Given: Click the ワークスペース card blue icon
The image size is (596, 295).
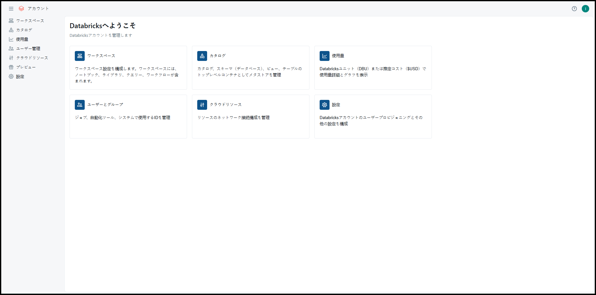Looking at the screenshot, I should [80, 56].
